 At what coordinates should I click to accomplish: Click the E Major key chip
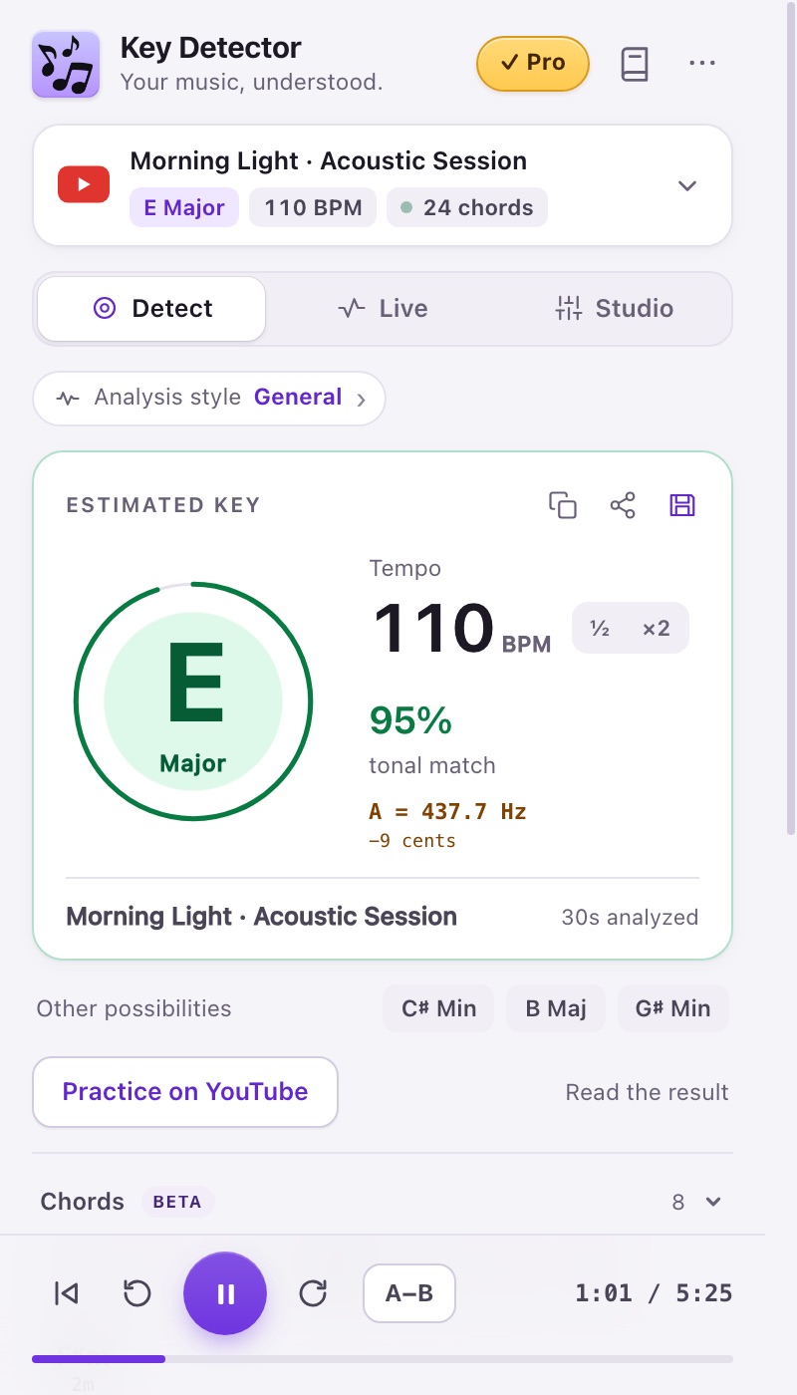184,207
